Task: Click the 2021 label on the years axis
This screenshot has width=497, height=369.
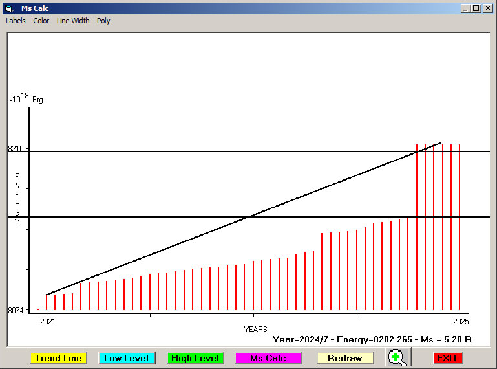Action: (x=48, y=321)
